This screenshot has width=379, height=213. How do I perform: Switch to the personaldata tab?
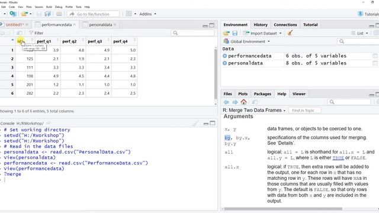tap(100, 25)
